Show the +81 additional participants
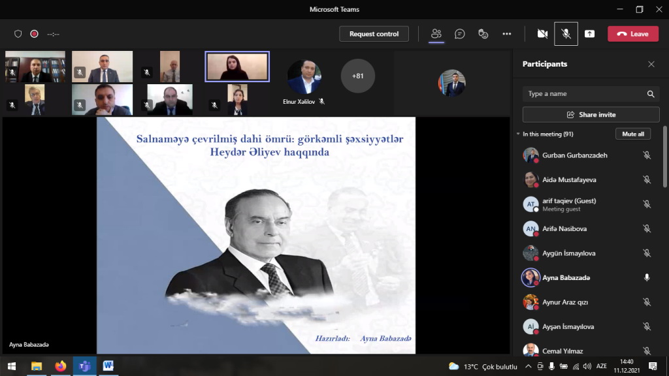669x376 pixels. point(357,76)
